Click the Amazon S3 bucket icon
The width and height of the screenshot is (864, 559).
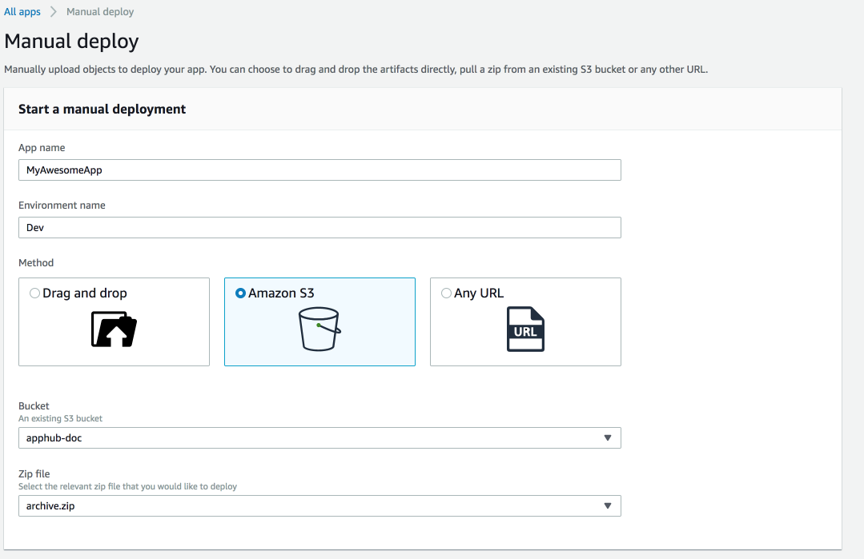319,329
